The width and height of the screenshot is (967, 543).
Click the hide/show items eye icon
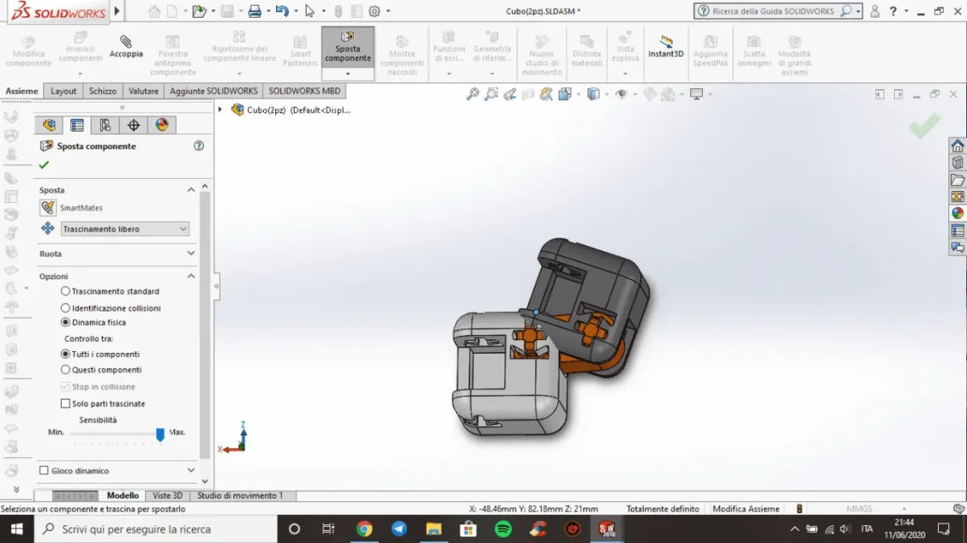pos(621,94)
